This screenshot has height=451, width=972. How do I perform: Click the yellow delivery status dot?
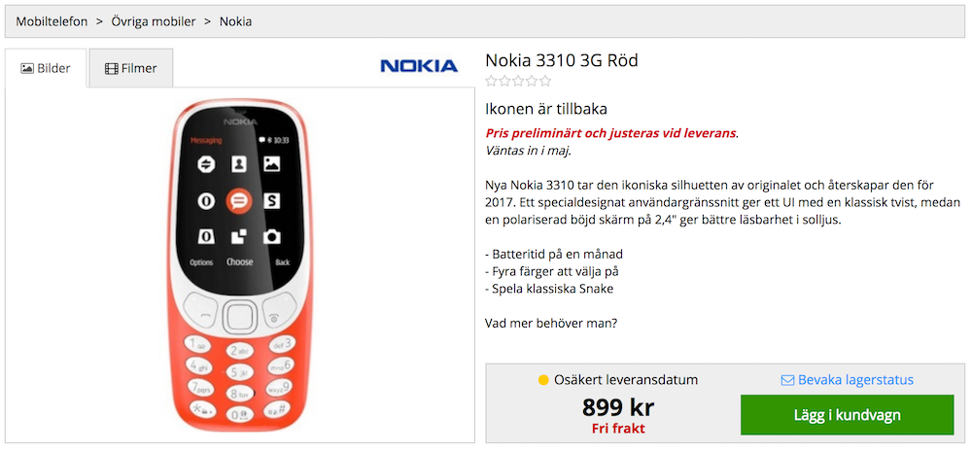(543, 380)
